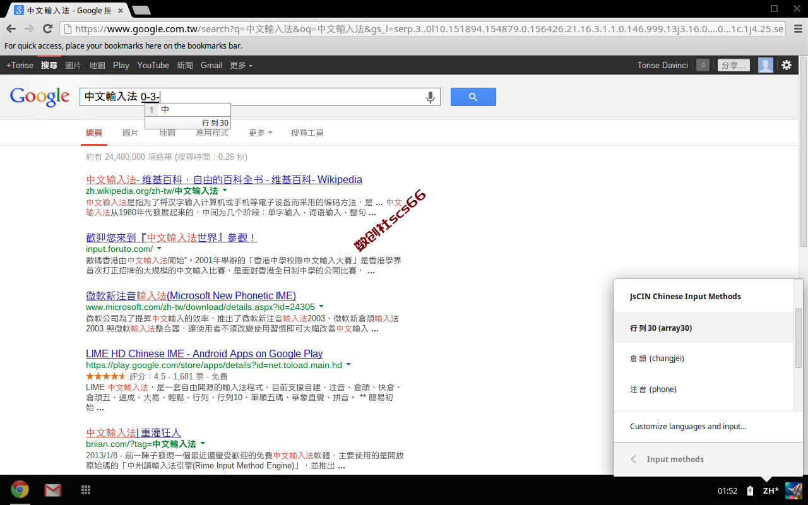Click the 分享 share button
The width and height of the screenshot is (808, 505).
pyautogui.click(x=734, y=65)
